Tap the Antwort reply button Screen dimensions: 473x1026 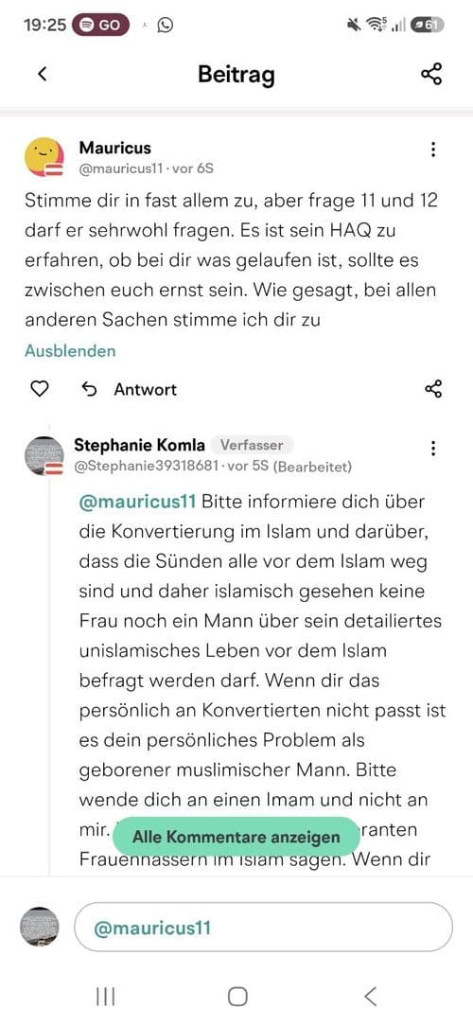point(129,389)
